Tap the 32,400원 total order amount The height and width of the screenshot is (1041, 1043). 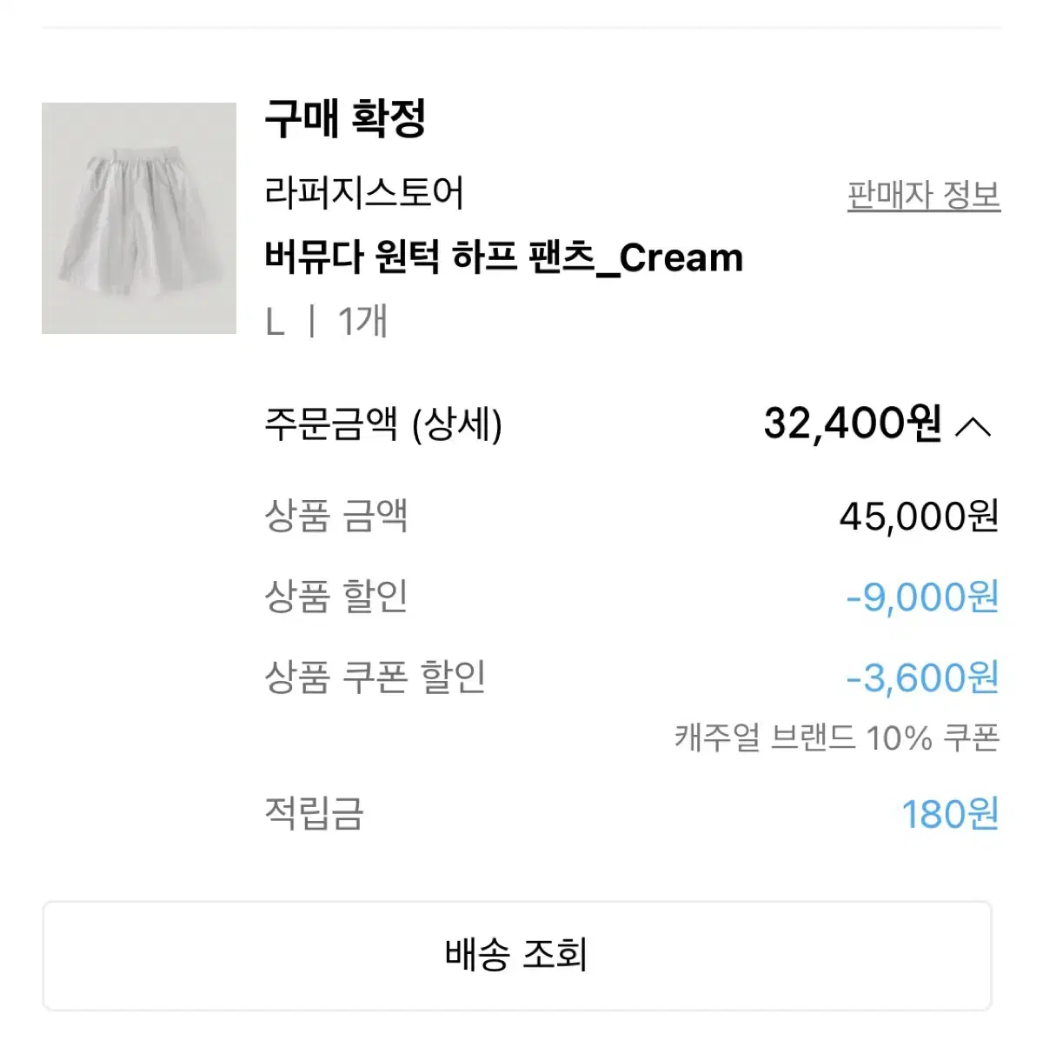pyautogui.click(x=853, y=424)
